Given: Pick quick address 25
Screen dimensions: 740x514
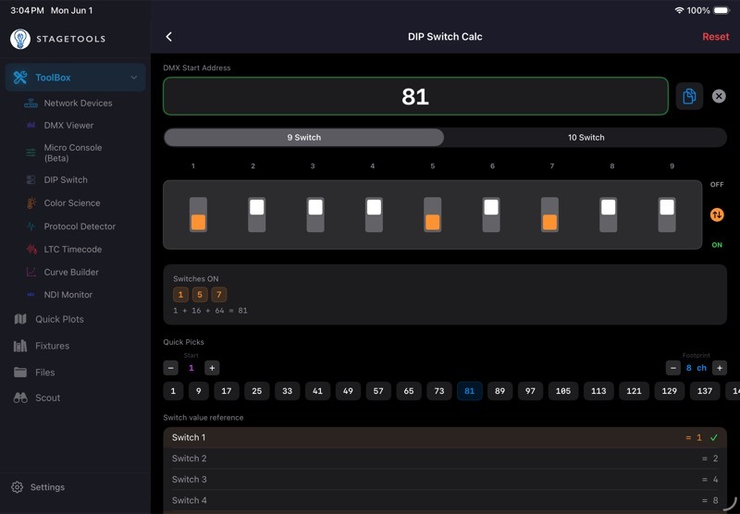Looking at the screenshot, I should click(x=257, y=391).
